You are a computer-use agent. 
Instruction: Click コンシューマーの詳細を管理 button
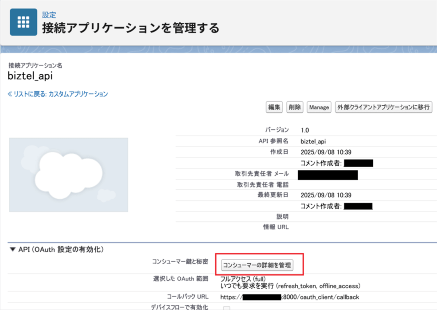(x=257, y=265)
